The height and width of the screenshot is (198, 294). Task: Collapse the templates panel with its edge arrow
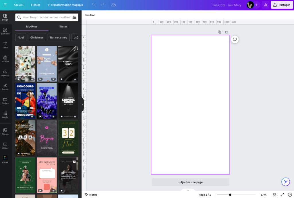click(x=83, y=105)
